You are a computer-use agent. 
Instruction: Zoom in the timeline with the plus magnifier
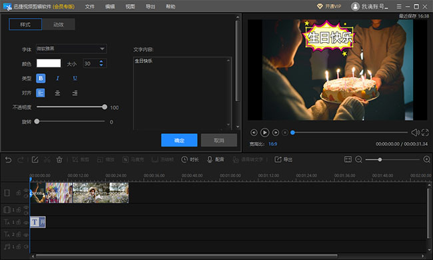click(426, 159)
